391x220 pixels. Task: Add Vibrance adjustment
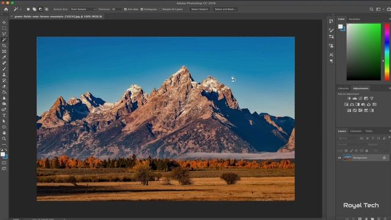click(372, 98)
